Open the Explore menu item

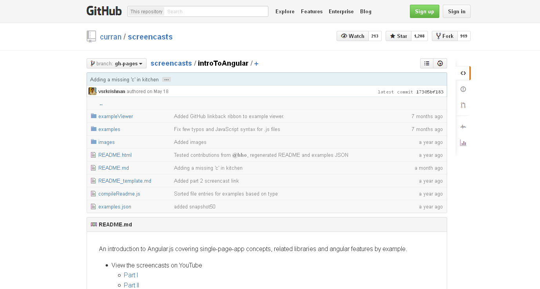click(x=285, y=11)
